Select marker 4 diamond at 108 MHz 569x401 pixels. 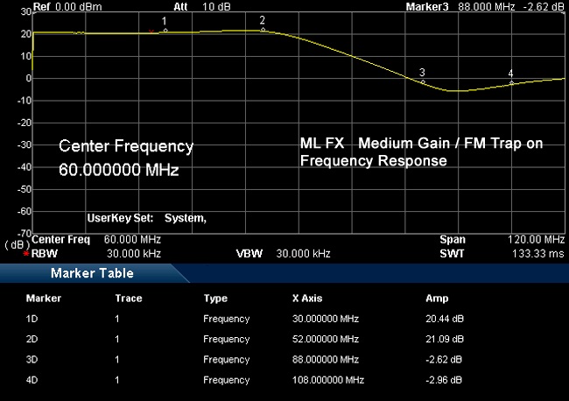(511, 83)
